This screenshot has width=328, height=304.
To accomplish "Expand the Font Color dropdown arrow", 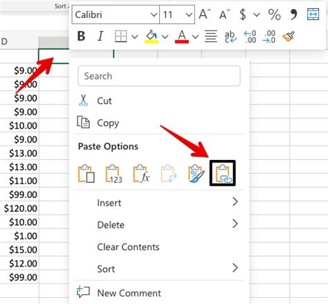I will 195,37.
